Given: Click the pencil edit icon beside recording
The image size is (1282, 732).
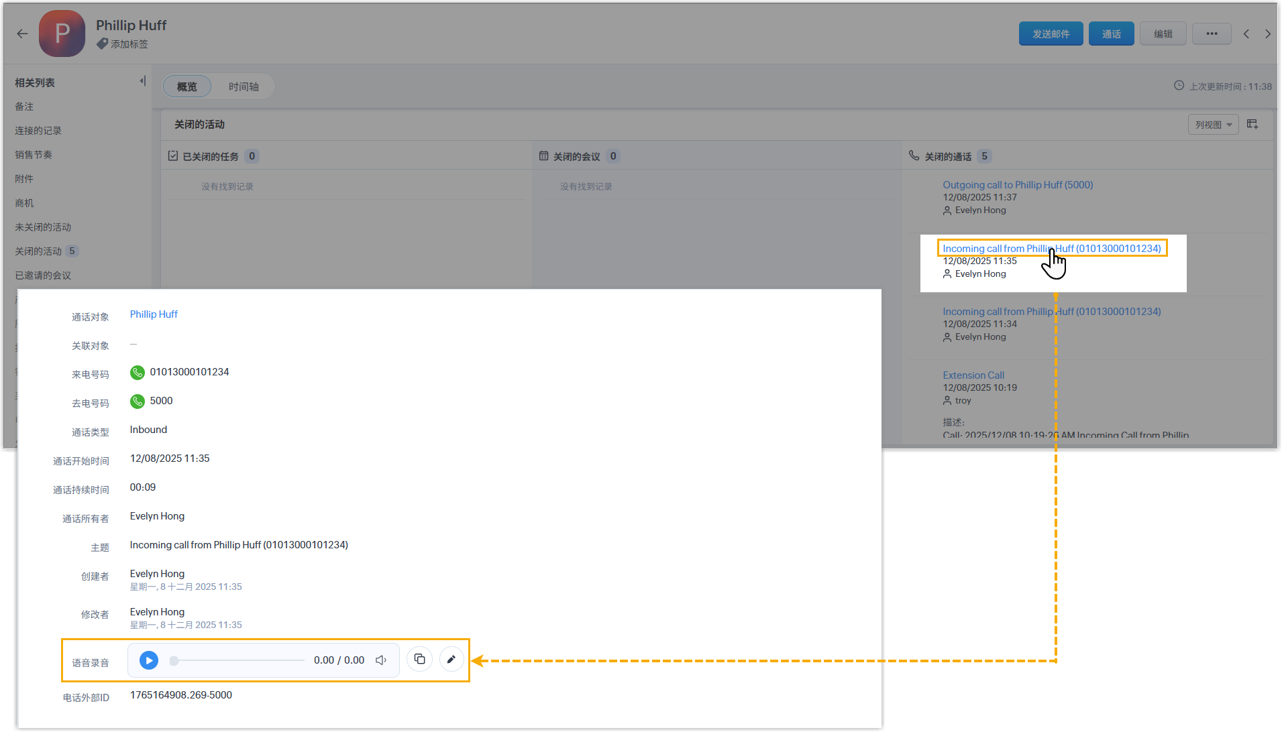Looking at the screenshot, I should pyautogui.click(x=451, y=660).
